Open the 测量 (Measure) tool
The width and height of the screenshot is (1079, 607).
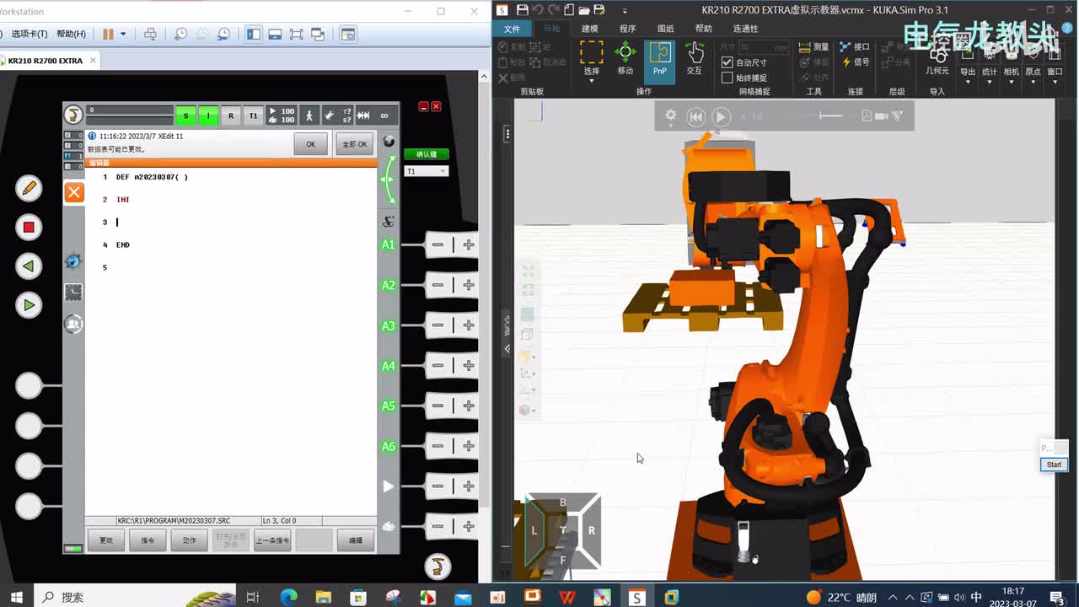[x=813, y=47]
